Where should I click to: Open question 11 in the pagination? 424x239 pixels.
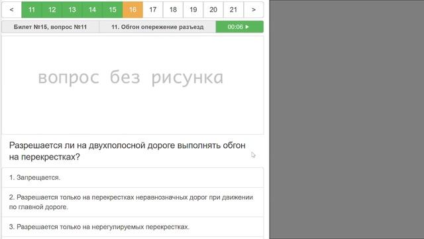click(32, 10)
